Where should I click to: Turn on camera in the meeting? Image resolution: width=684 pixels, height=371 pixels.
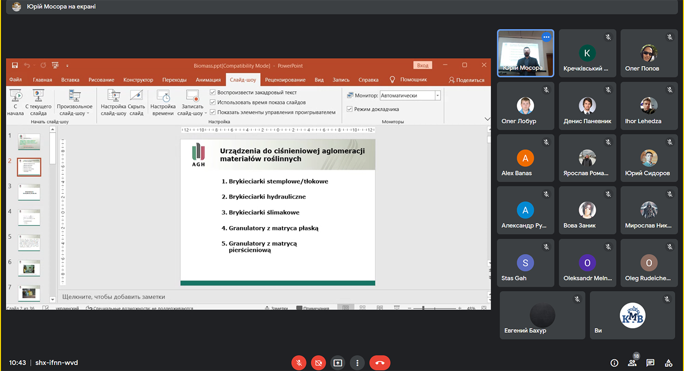[x=318, y=363]
